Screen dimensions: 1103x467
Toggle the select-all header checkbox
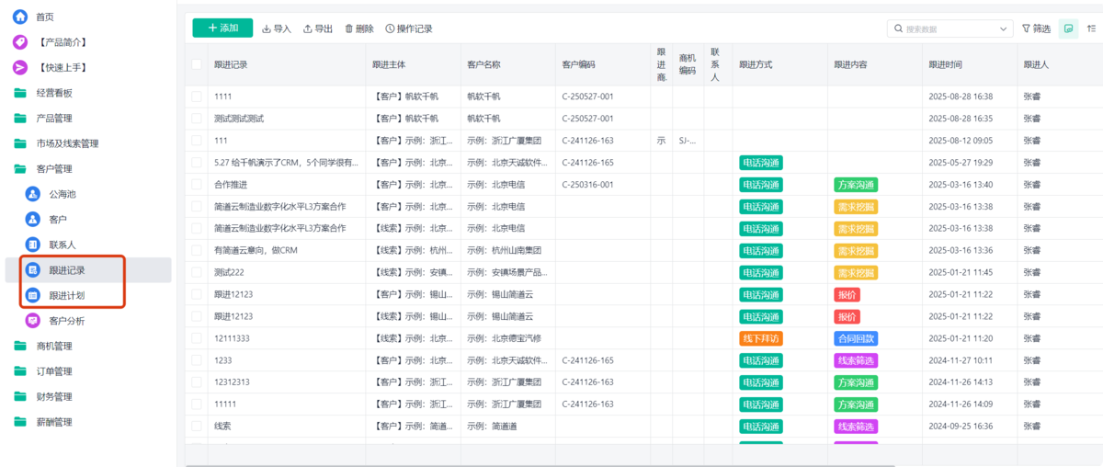point(197,64)
